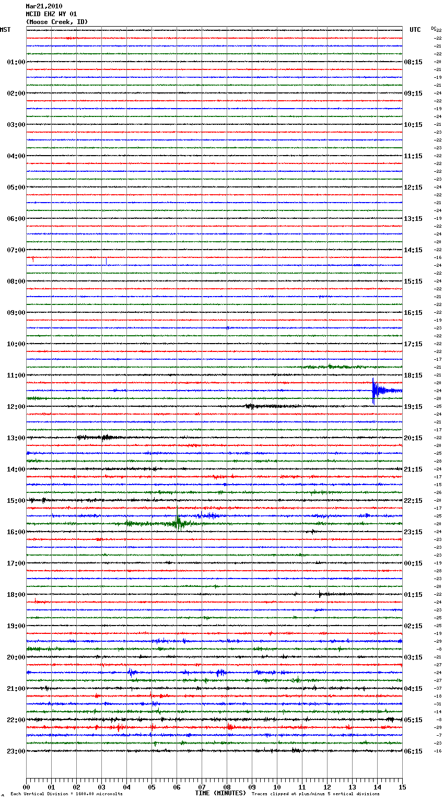Click the 00 minute tick label
The height and width of the screenshot is (801, 444).
[26, 787]
